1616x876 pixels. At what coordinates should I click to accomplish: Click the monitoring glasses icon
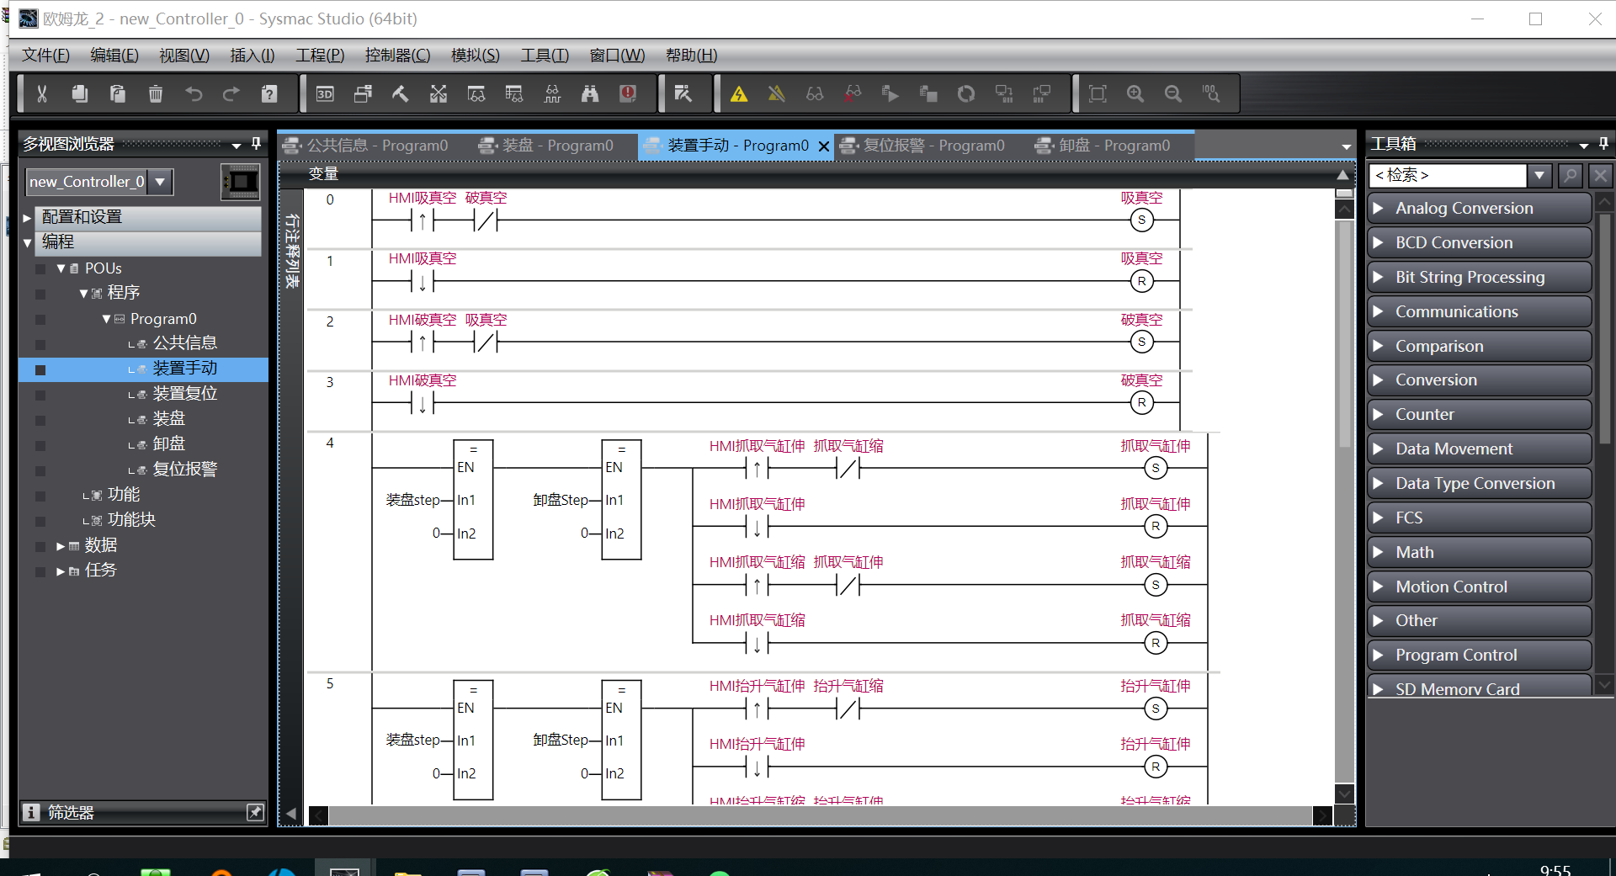click(x=815, y=93)
